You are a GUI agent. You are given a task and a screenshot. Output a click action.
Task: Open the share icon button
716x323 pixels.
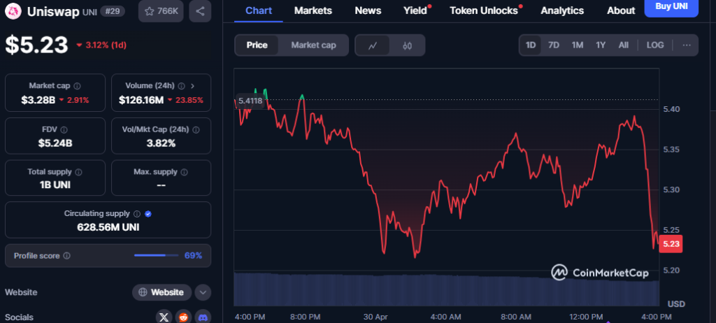200,11
